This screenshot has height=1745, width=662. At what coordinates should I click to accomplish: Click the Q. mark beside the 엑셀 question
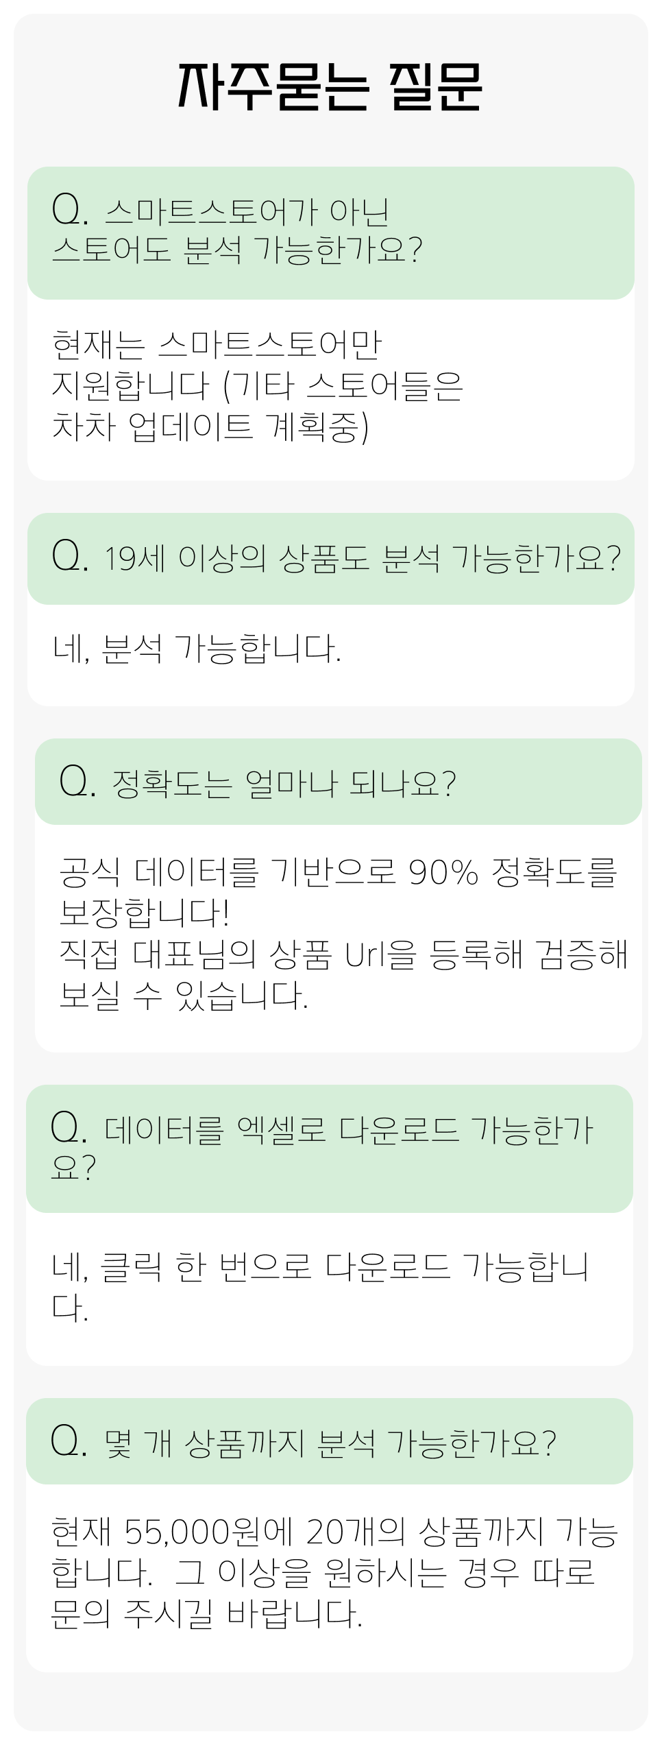[69, 1129]
